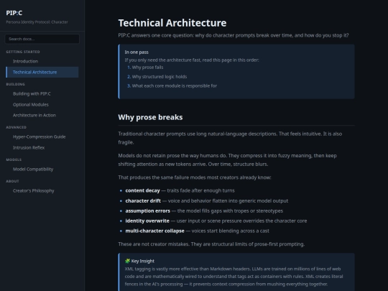Viewport: 388px width, 291px height.
Task: Click the Technical Architecture page heading
Action: tap(172, 23)
